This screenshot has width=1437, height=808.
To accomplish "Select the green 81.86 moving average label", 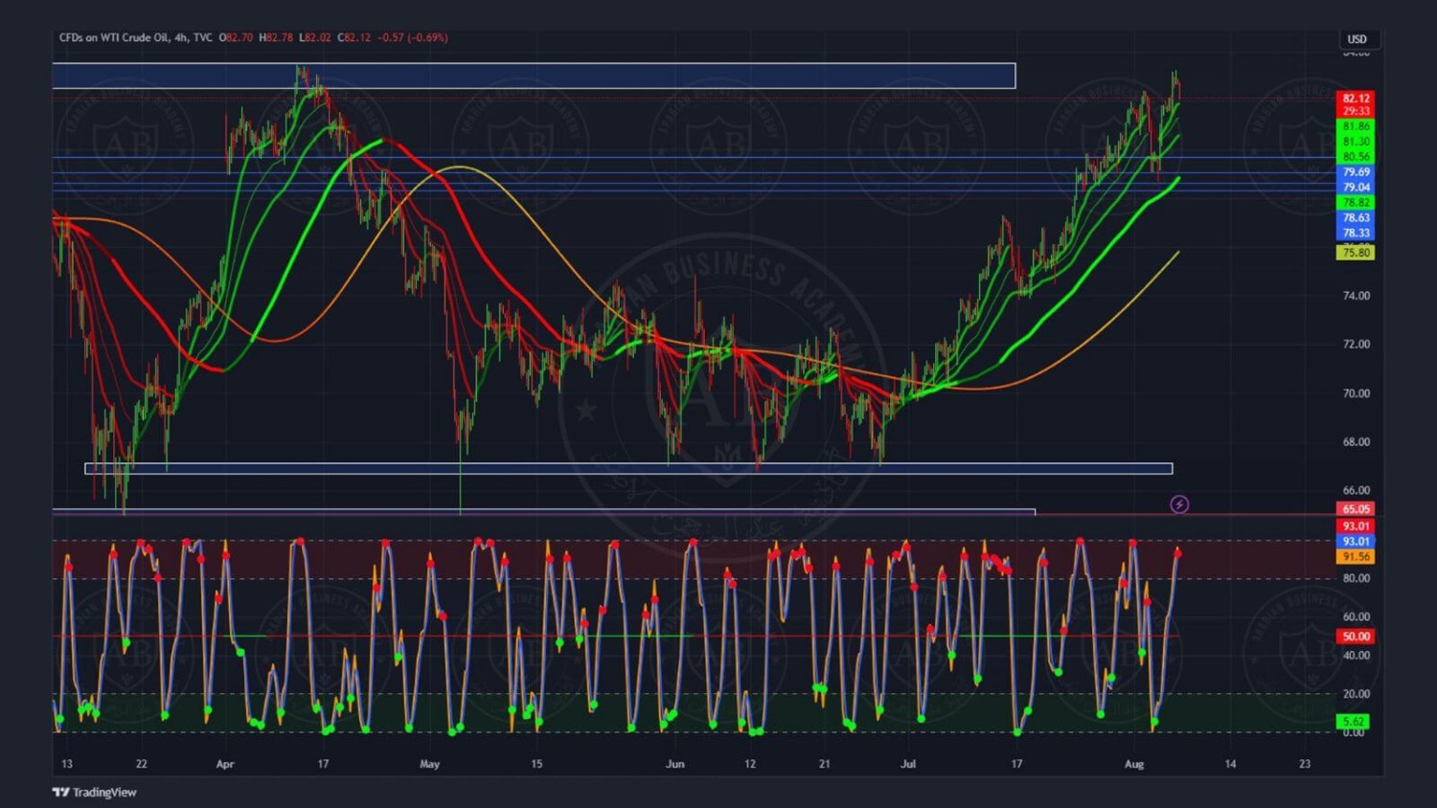I will click(x=1356, y=126).
